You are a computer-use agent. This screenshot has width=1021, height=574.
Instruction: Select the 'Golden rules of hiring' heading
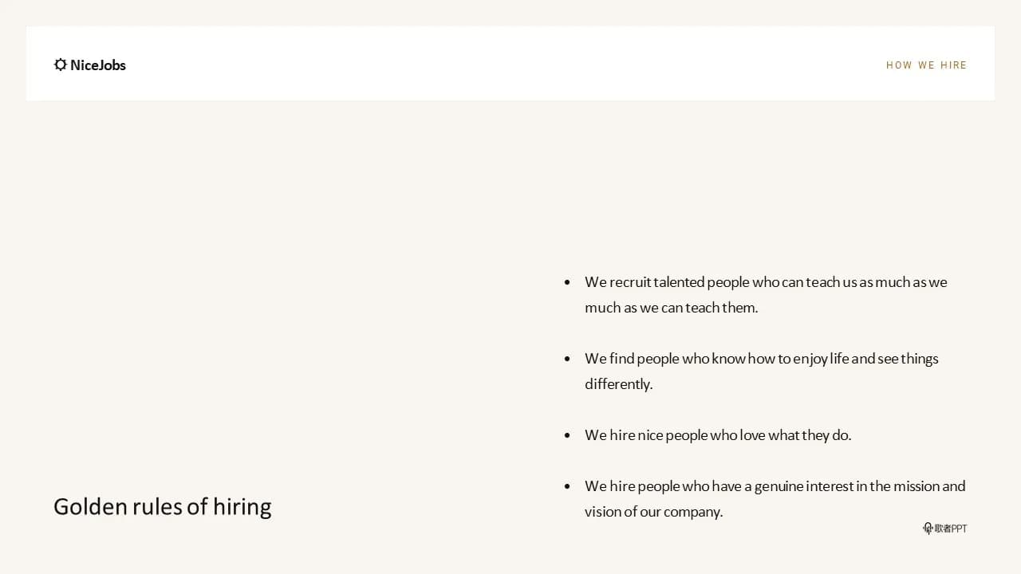click(x=163, y=507)
